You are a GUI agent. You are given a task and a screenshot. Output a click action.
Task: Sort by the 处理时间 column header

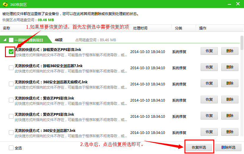click(140, 28)
